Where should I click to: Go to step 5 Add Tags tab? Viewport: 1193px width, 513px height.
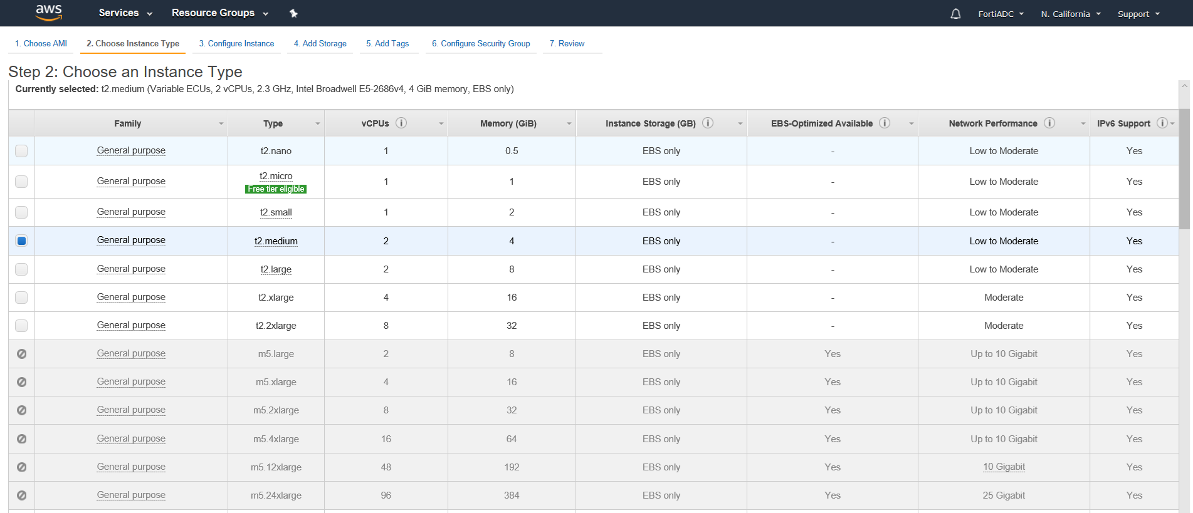(387, 44)
